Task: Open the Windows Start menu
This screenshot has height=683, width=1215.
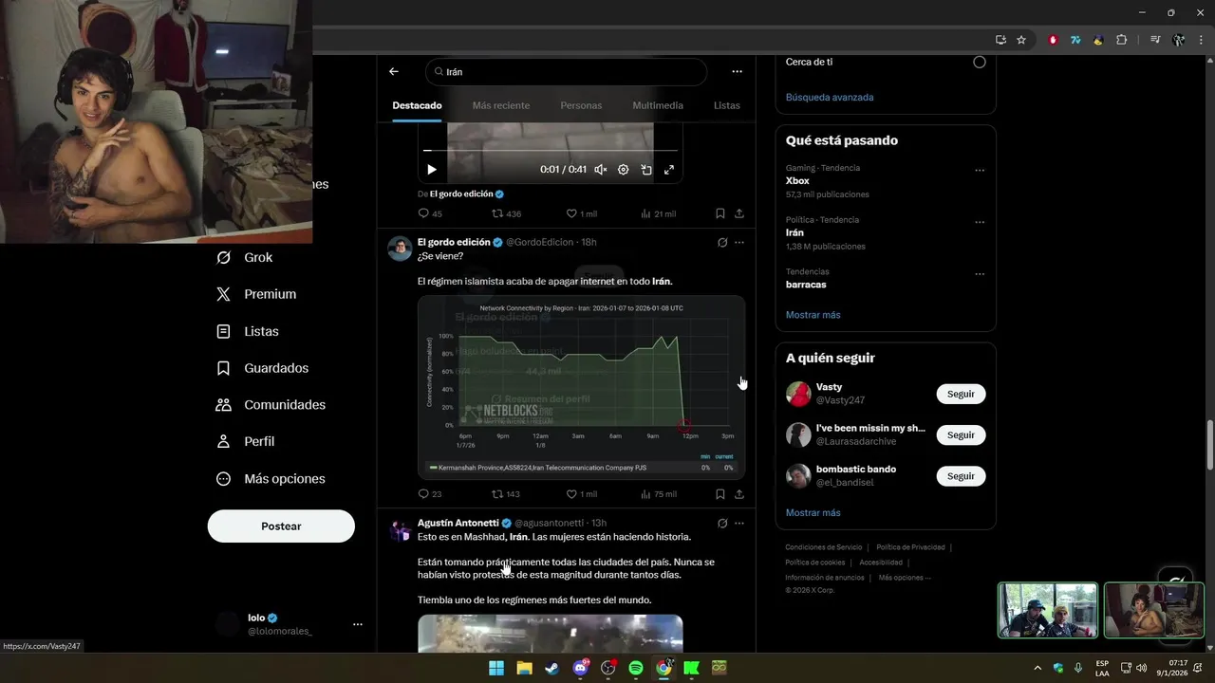Action: tap(496, 668)
